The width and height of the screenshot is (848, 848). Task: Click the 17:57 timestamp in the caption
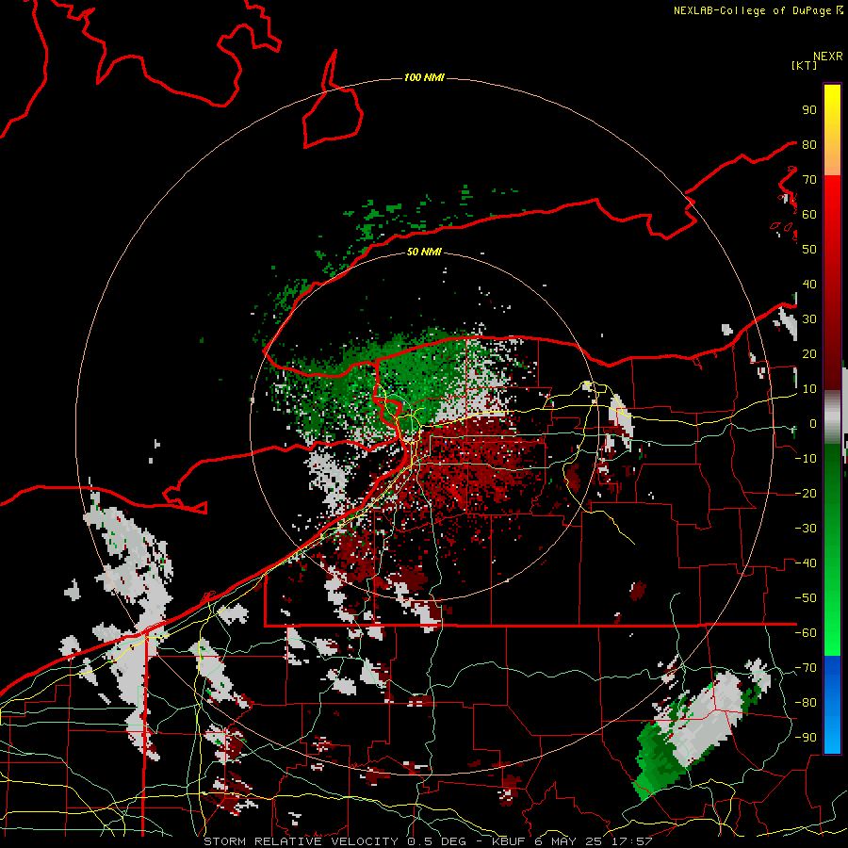(631, 841)
